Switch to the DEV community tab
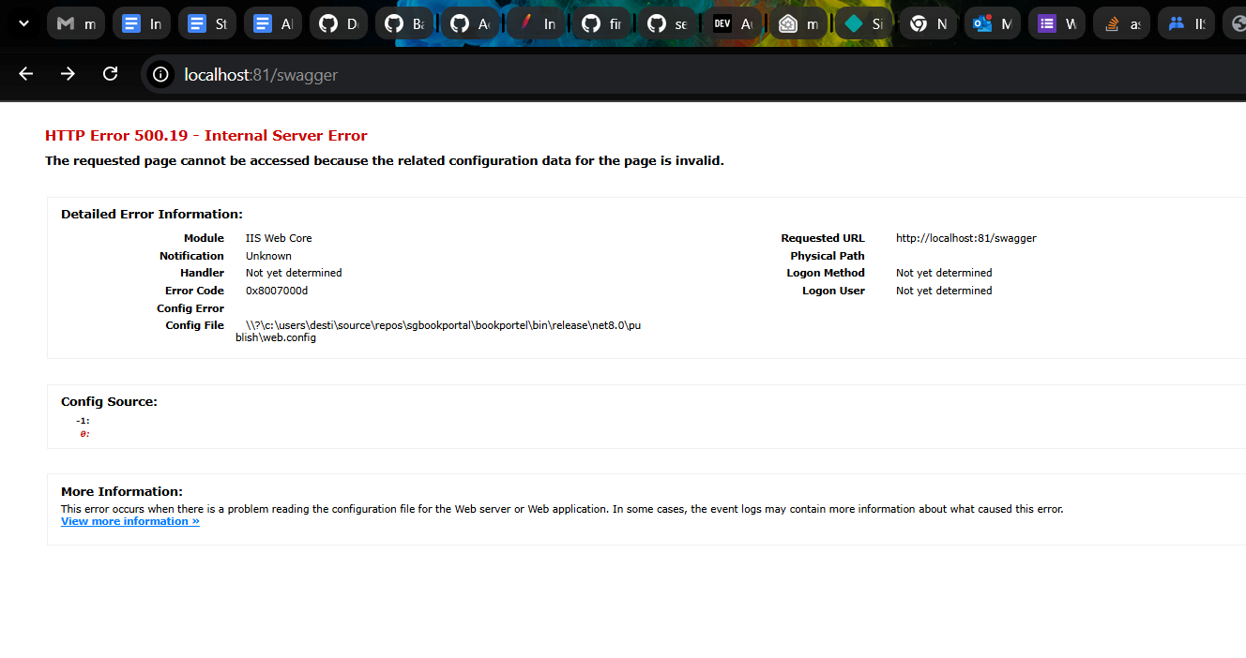Screen dimensions: 1246x658 click(733, 23)
